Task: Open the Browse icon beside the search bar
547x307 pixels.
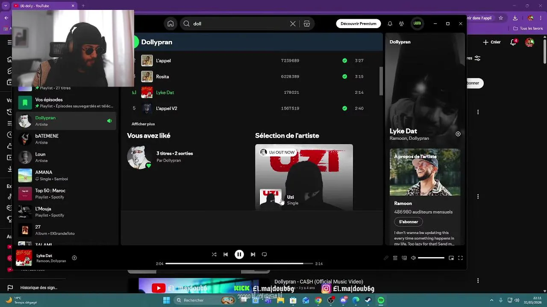Action: [307, 24]
